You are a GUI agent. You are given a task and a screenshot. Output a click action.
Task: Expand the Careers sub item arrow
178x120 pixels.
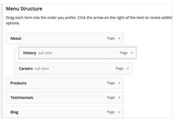click(128, 69)
